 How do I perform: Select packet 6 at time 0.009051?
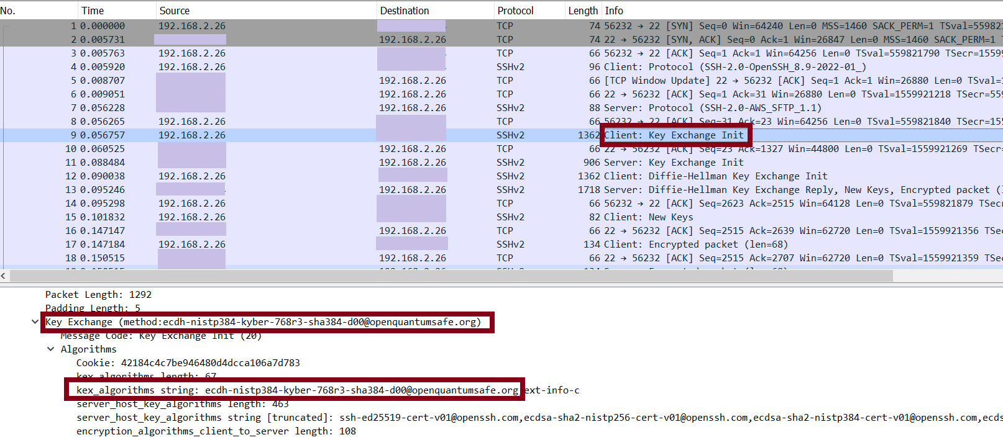pyautogui.click(x=501, y=94)
